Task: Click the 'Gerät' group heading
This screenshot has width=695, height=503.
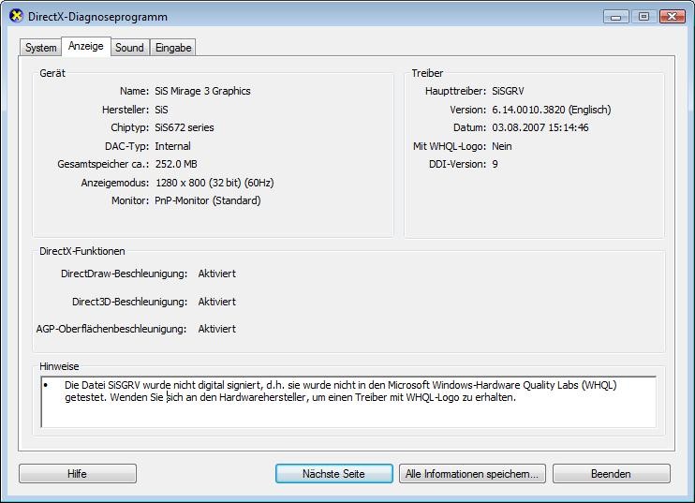Action: point(52,73)
